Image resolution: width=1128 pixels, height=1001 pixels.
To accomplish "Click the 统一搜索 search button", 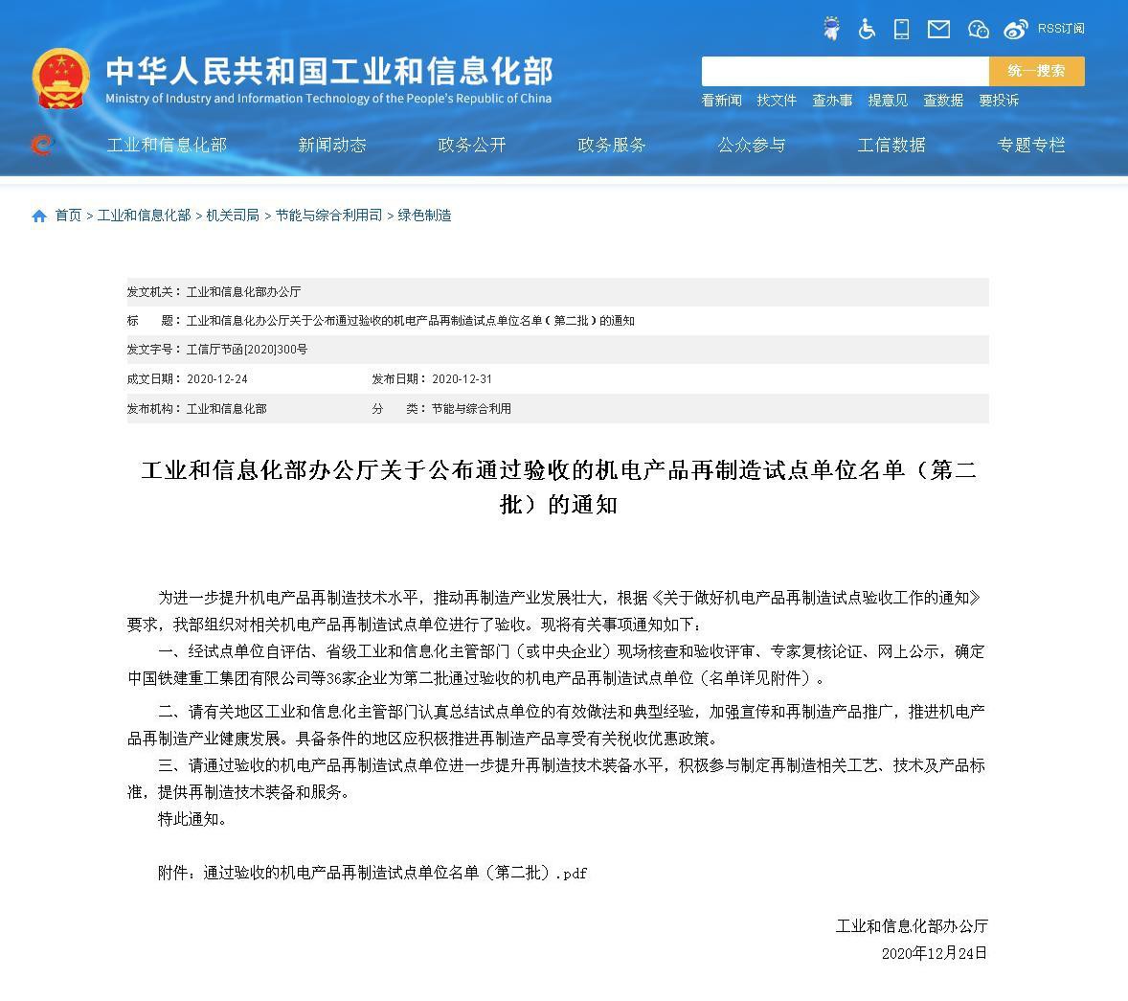I will (1037, 71).
